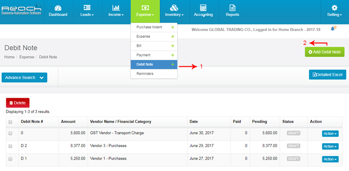Viewport: 349px width, 171px height.
Task: Click the red Delete button
Action: point(17,103)
